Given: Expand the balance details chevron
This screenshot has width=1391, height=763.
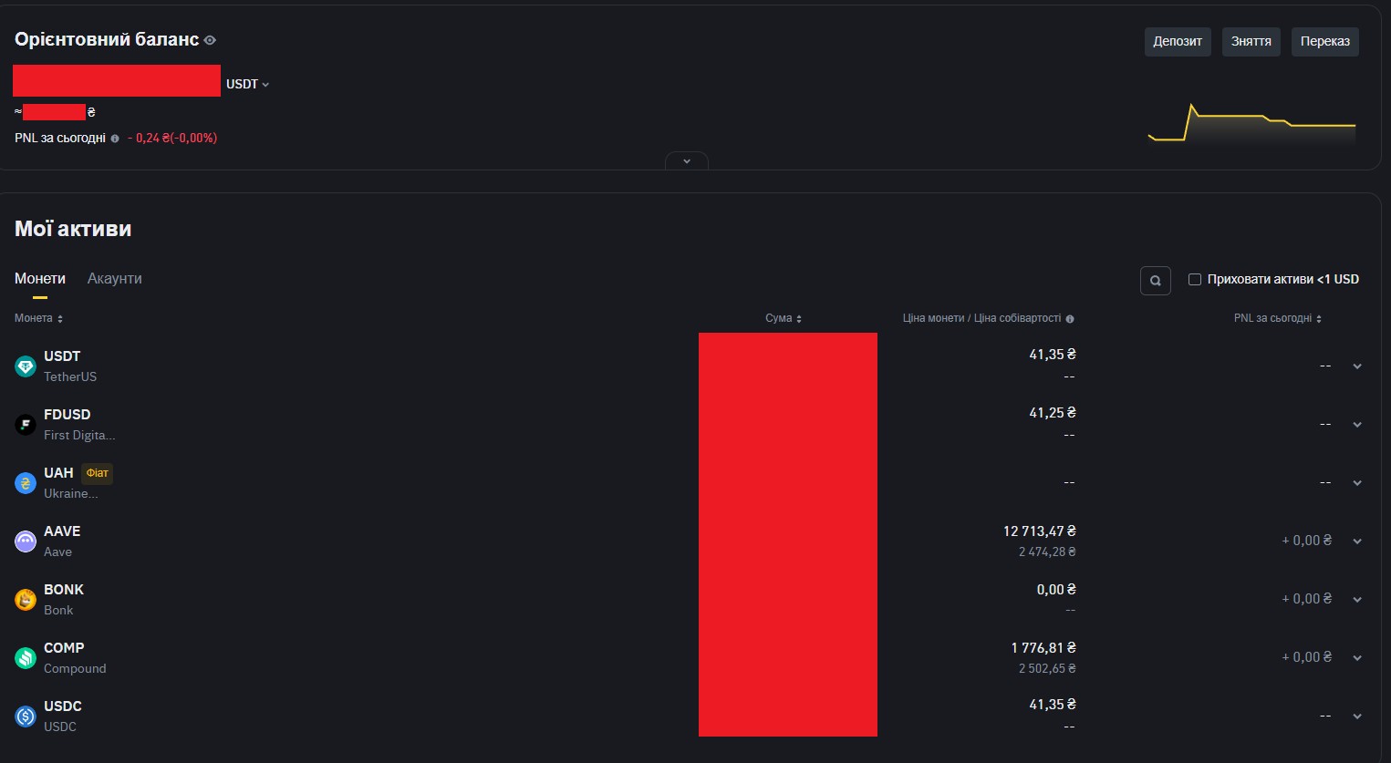Looking at the screenshot, I should 687,161.
